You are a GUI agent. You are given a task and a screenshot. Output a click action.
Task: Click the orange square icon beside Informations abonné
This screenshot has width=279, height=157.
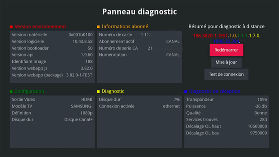[98, 27]
